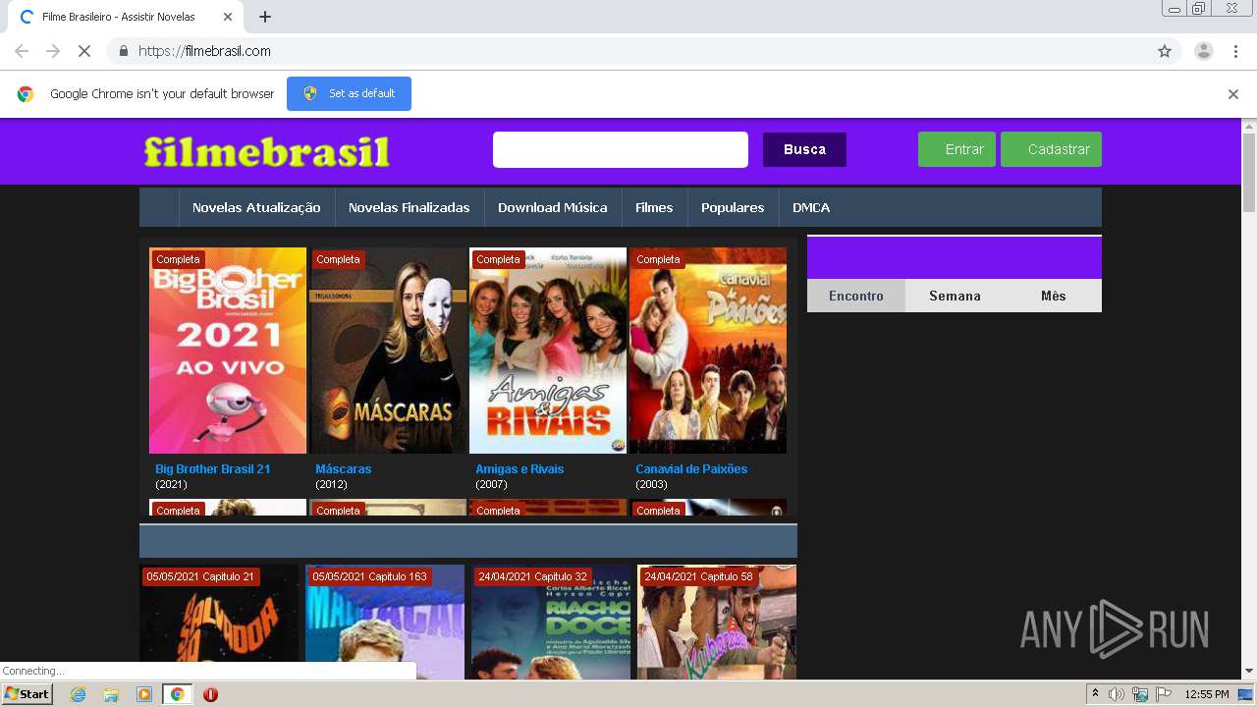1257x707 pixels.
Task: Click the home square in the nav bar
Action: coord(159,207)
